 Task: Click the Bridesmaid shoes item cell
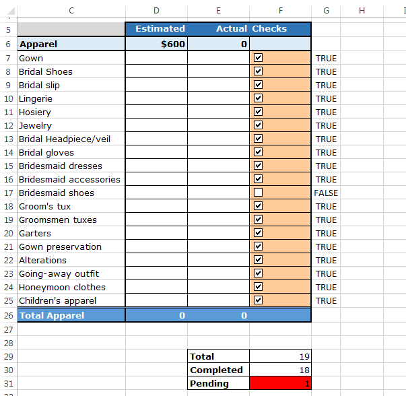click(71, 193)
